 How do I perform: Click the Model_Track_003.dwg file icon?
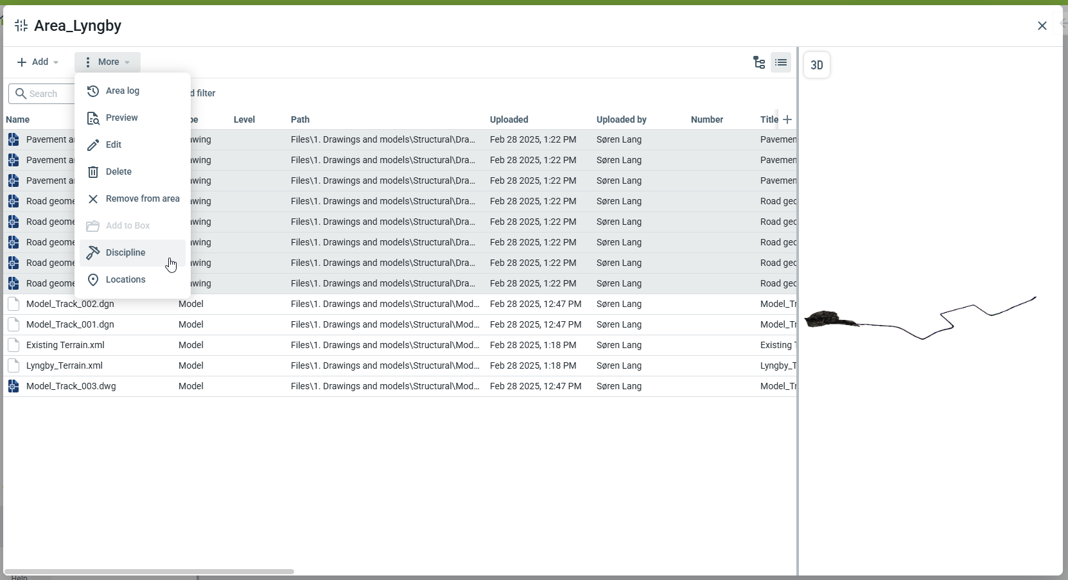coord(13,386)
